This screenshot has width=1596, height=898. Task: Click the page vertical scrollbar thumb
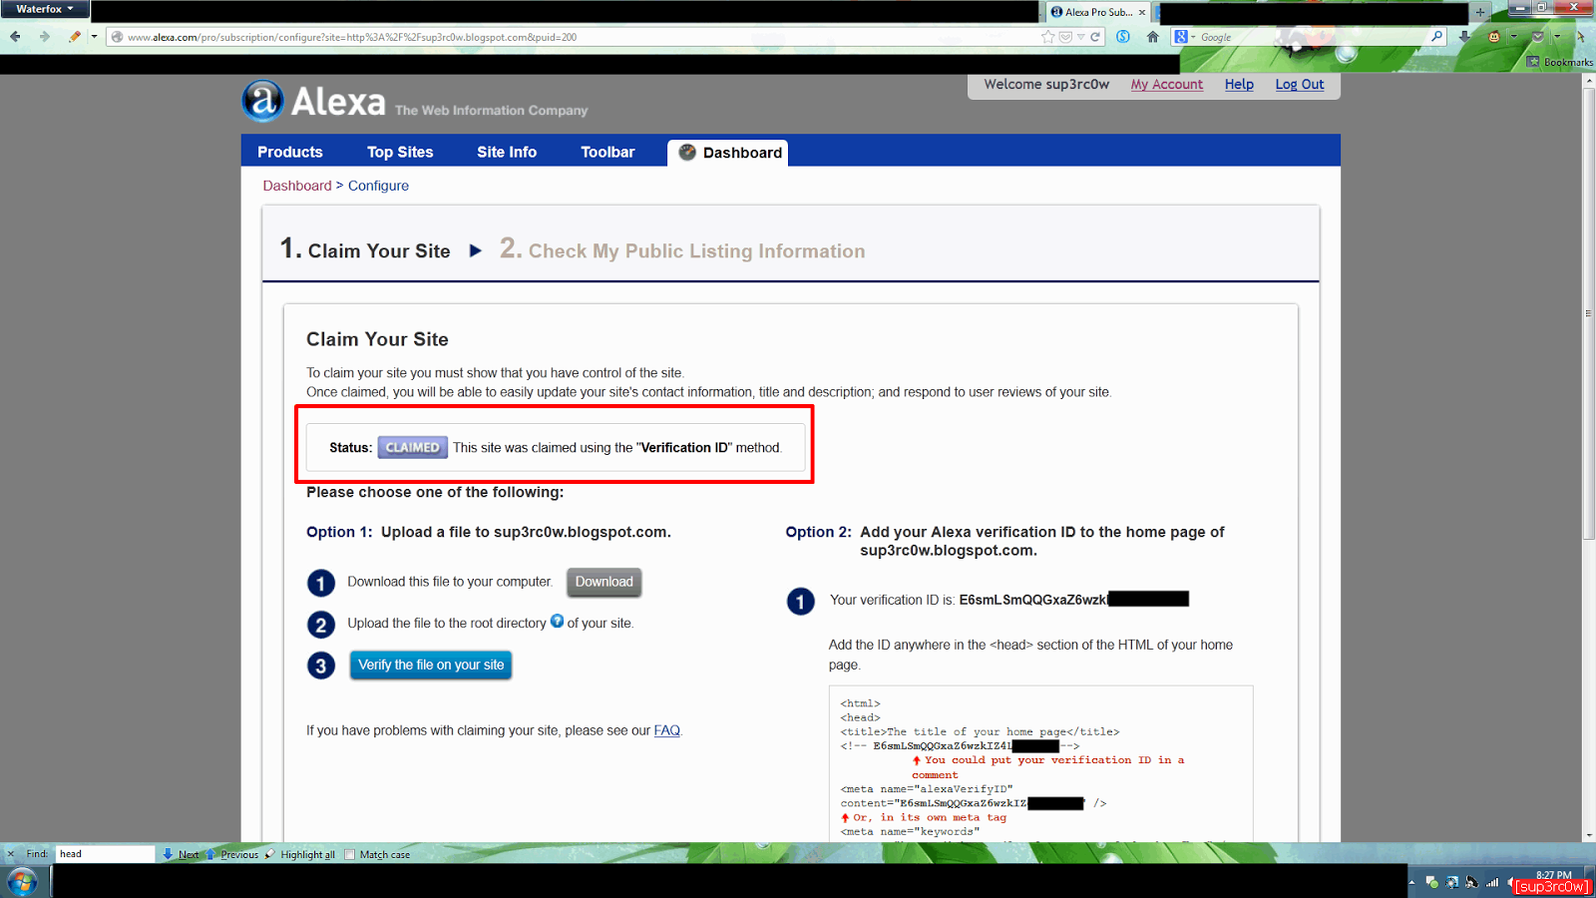pos(1589,314)
